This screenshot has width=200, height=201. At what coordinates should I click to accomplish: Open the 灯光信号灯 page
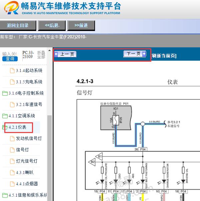click(27, 161)
